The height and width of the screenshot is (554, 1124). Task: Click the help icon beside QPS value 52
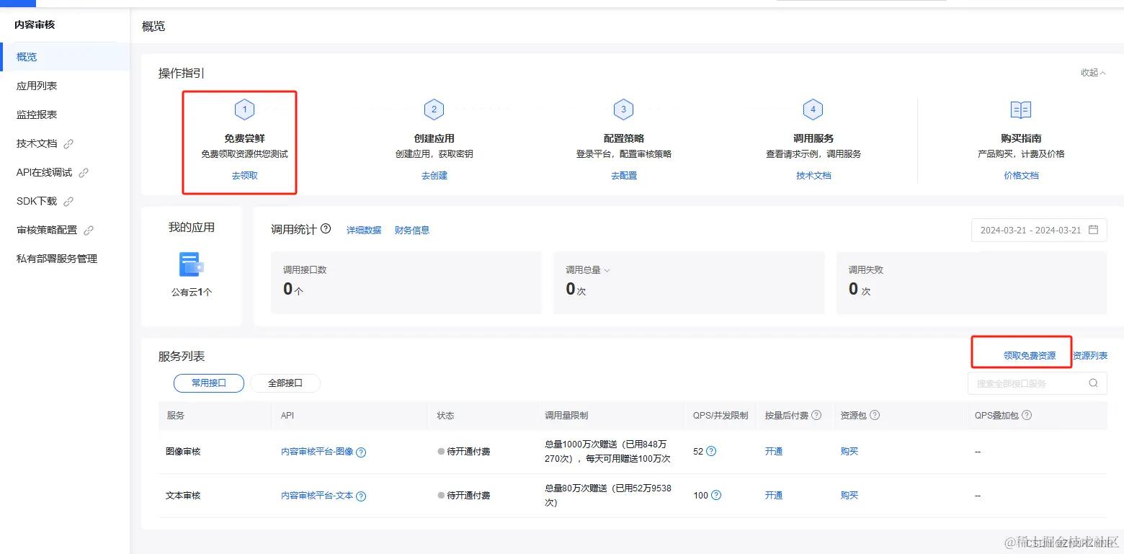(x=711, y=452)
